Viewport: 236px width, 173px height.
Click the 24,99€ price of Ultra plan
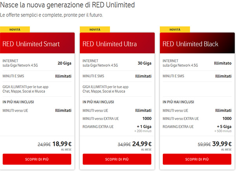(x=142, y=144)
